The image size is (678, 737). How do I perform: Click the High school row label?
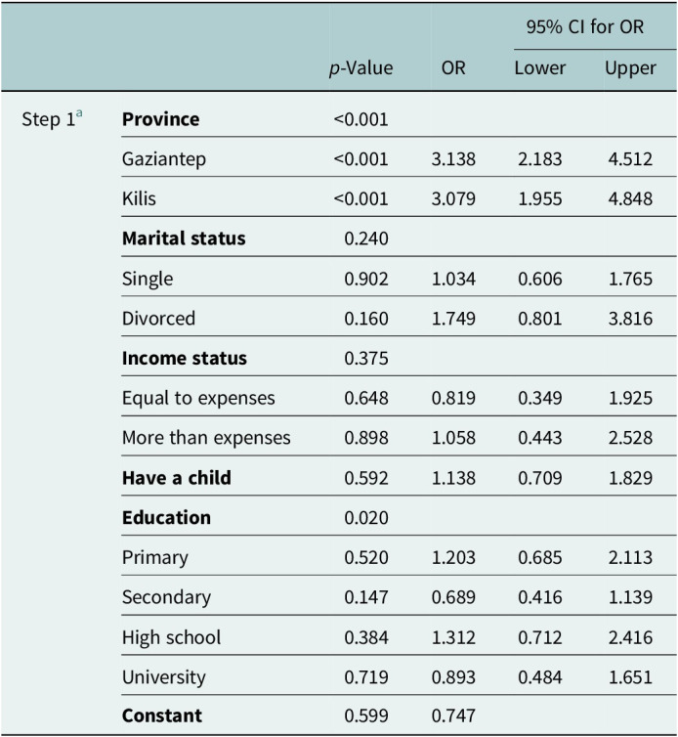click(172, 638)
